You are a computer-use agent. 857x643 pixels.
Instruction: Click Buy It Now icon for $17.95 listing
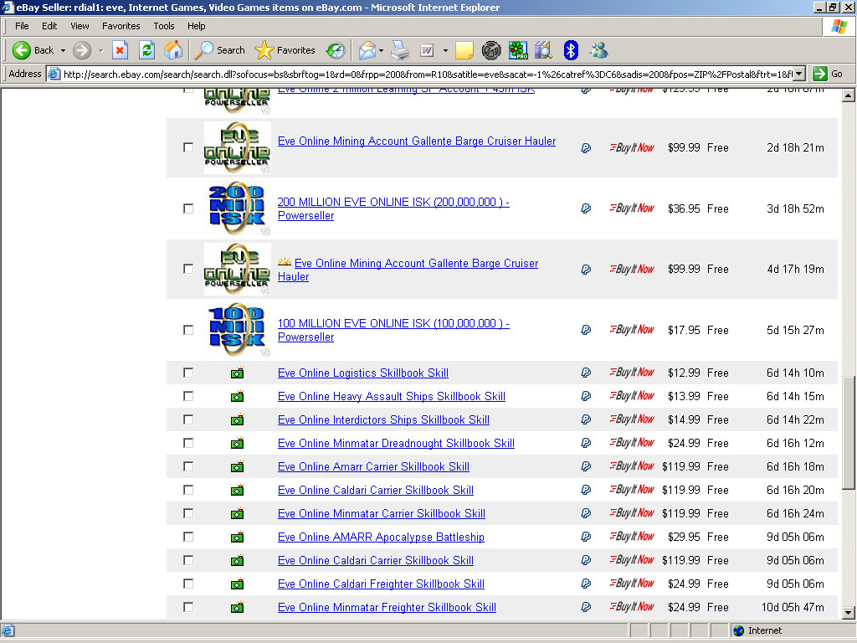coord(632,330)
